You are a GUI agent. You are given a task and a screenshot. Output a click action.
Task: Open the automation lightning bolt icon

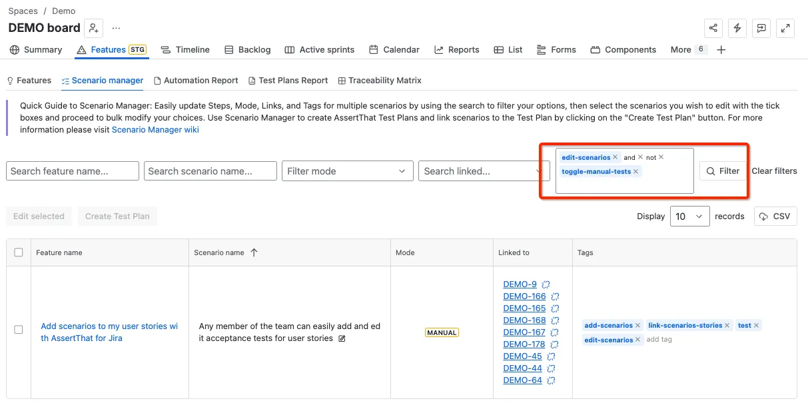coord(737,28)
